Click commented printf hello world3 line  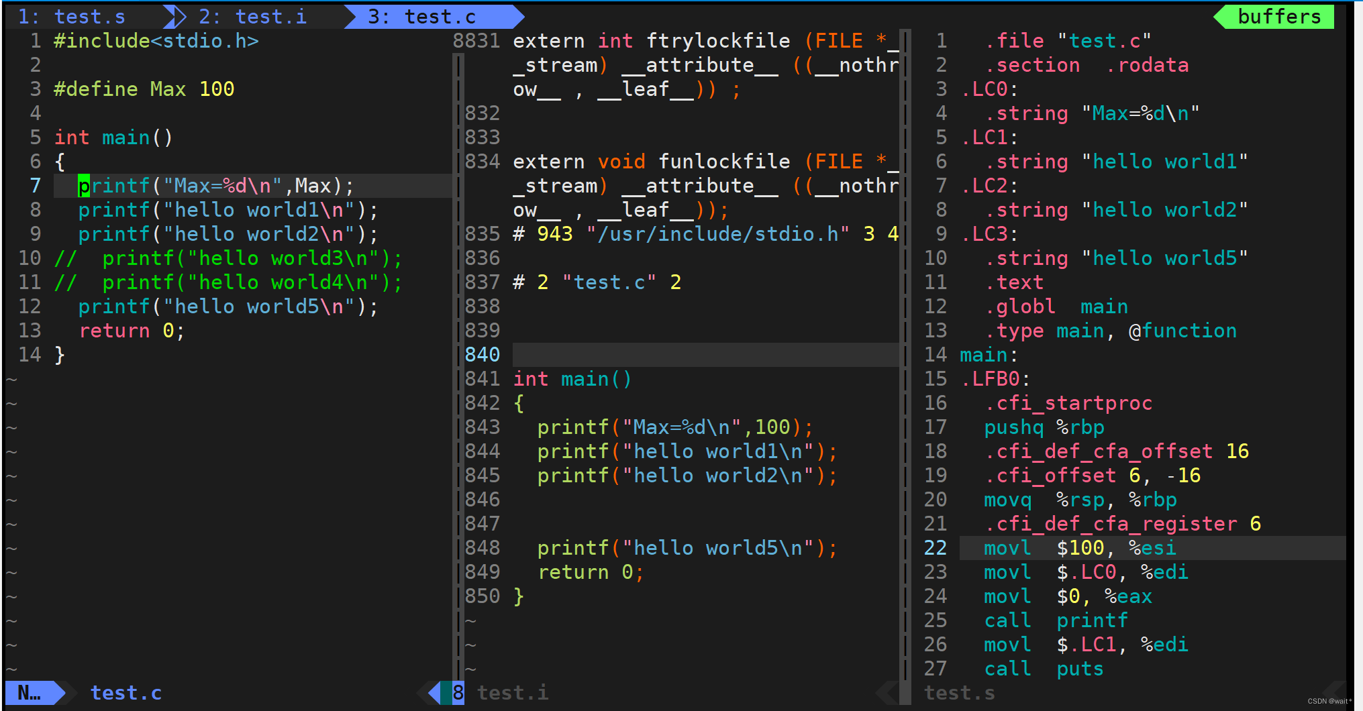point(228,258)
